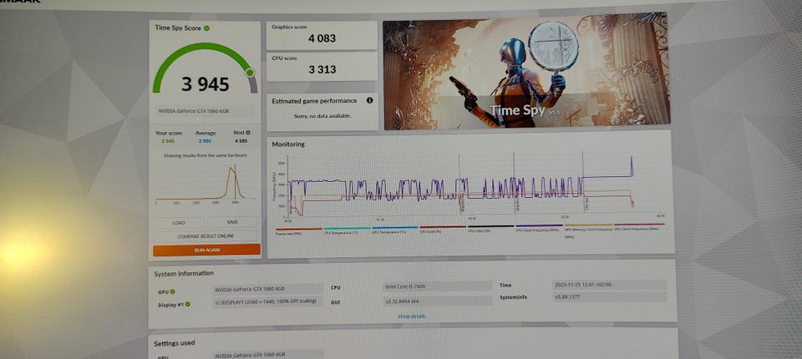Save the current benchmark result
802x359 pixels.
coord(232,222)
